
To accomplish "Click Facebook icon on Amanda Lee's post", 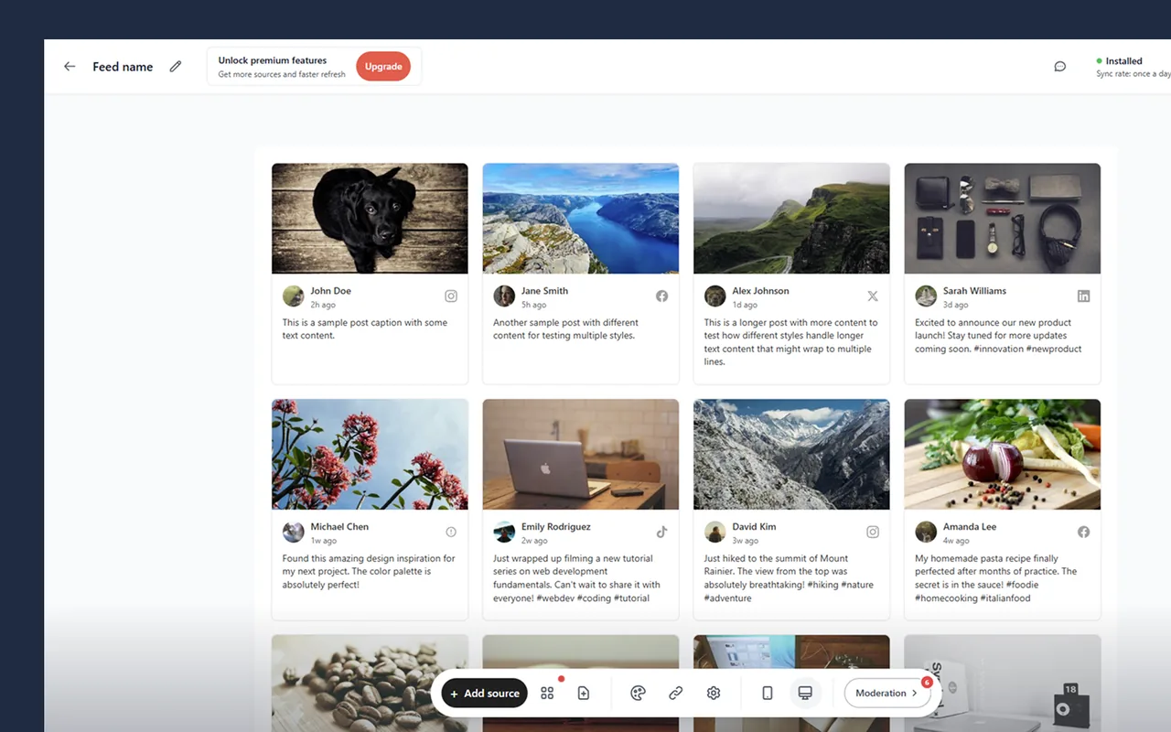I will [x=1083, y=532].
